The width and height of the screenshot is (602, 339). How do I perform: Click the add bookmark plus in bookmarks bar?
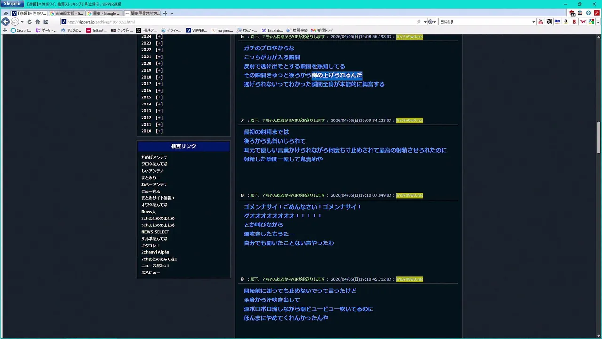coord(5,30)
